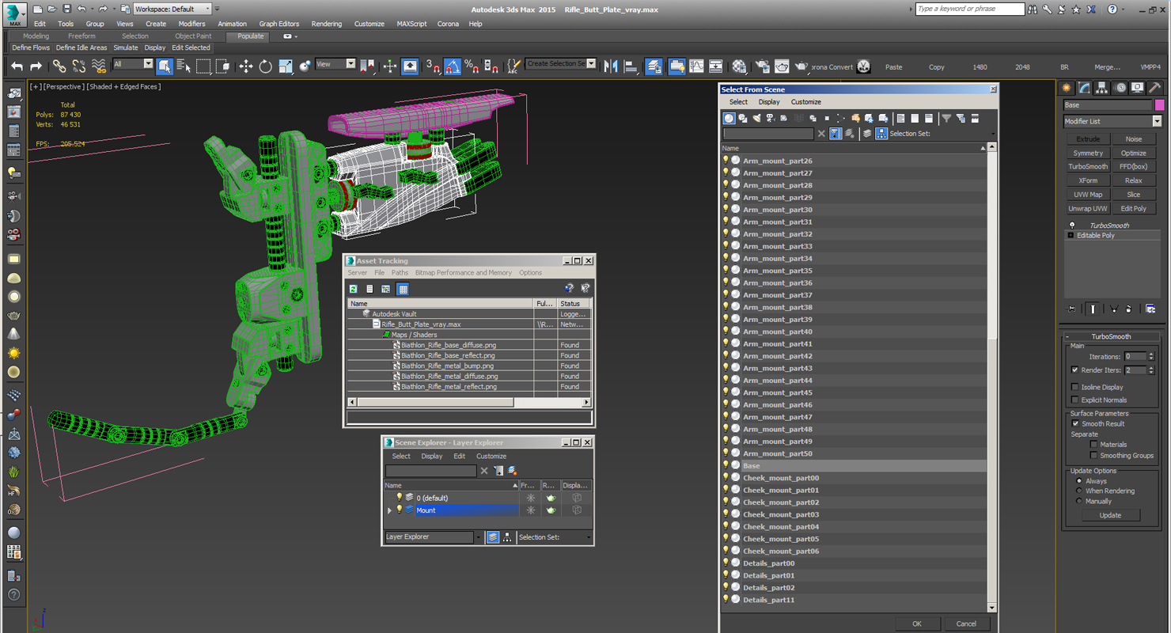Open the Modifiers menu

coord(191,24)
